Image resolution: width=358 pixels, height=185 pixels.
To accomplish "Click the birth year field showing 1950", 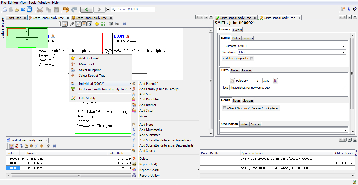I will (267, 81).
